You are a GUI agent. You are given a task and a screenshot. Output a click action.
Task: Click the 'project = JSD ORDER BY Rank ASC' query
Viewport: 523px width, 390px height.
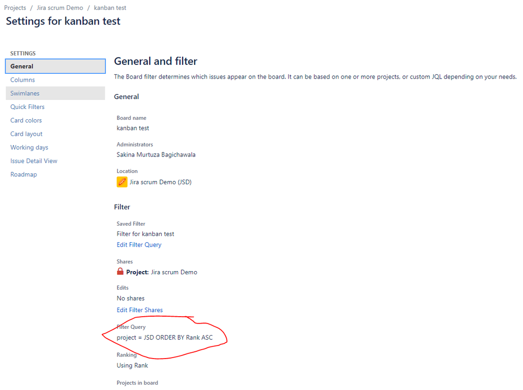pos(165,338)
